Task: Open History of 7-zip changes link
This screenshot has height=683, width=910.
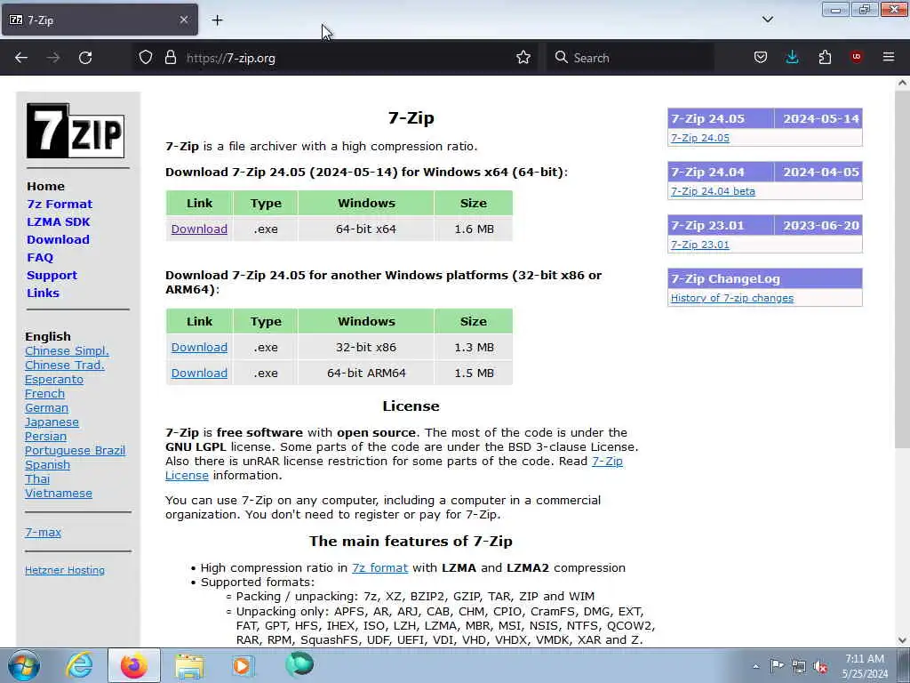Action: (x=732, y=298)
